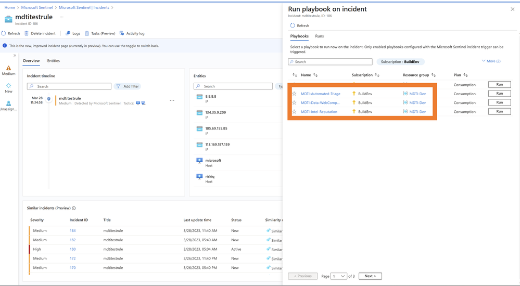Click the Add filter funnel button
The height and width of the screenshot is (286, 520).
(128, 86)
